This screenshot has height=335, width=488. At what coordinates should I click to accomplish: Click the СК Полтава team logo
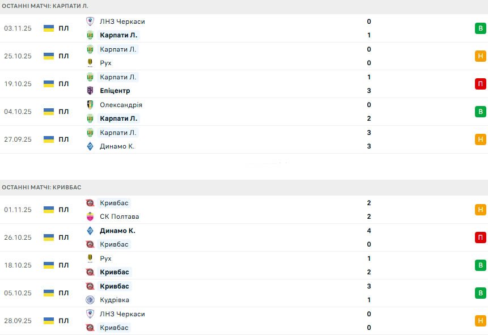(x=90, y=217)
